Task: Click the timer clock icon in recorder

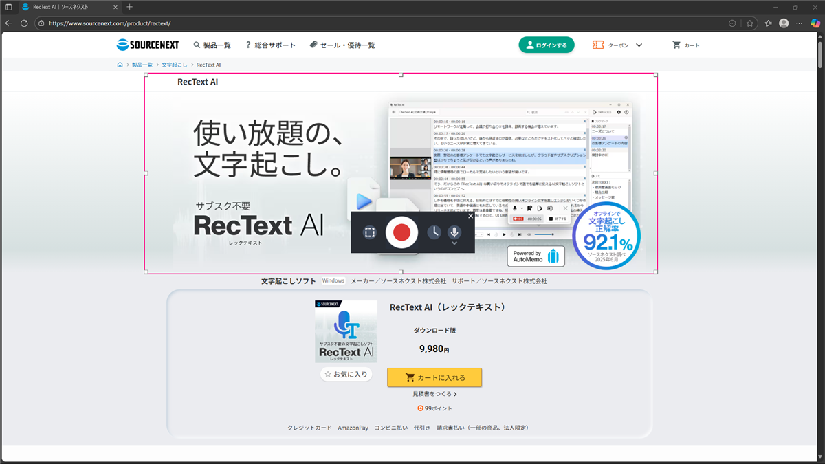Action: pos(434,232)
